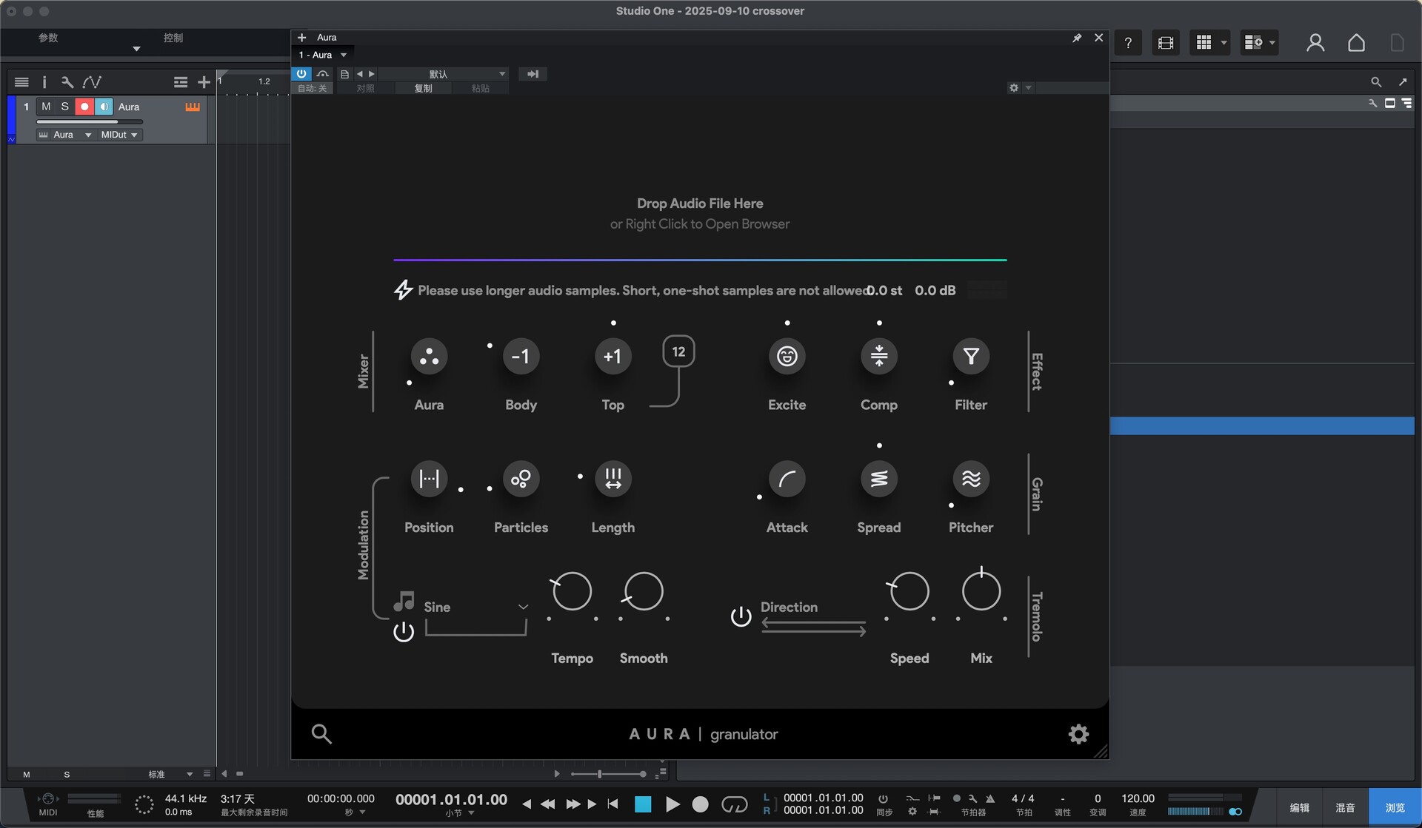
Task: Click the Aura mixer knob icon
Action: coord(429,357)
